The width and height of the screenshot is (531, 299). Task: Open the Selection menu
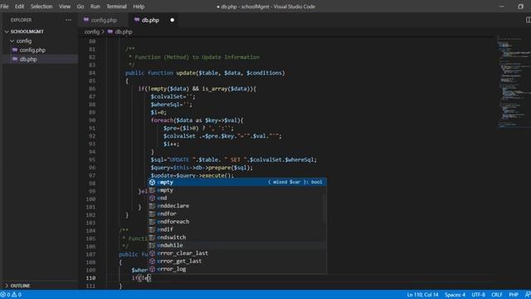pos(41,7)
